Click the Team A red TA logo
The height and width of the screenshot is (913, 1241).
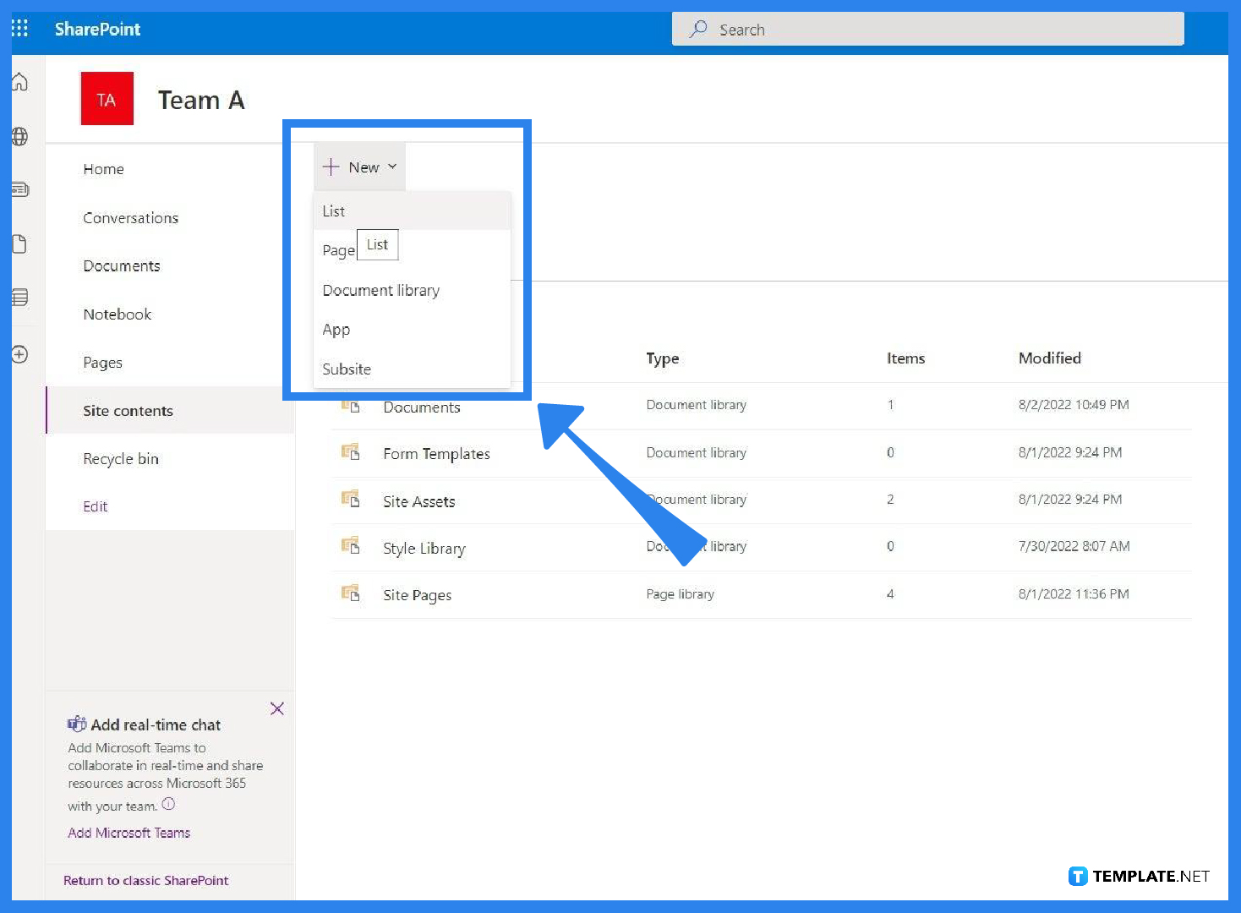click(107, 99)
